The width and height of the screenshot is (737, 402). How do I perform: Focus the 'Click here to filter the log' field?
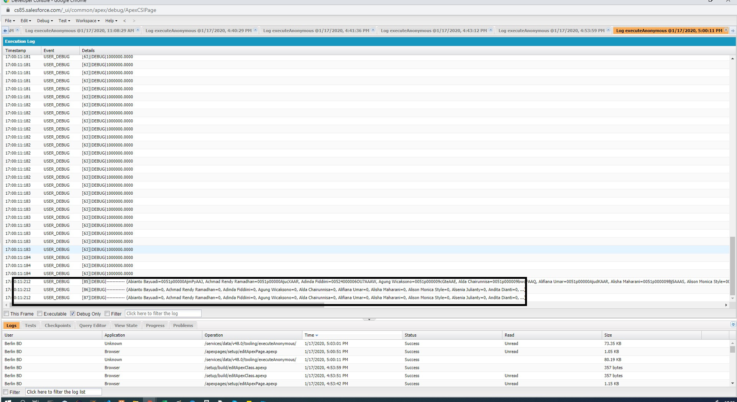[x=163, y=314]
